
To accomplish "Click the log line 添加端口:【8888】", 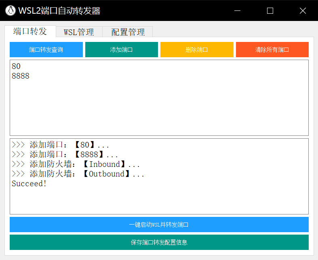I will [x=65, y=154].
